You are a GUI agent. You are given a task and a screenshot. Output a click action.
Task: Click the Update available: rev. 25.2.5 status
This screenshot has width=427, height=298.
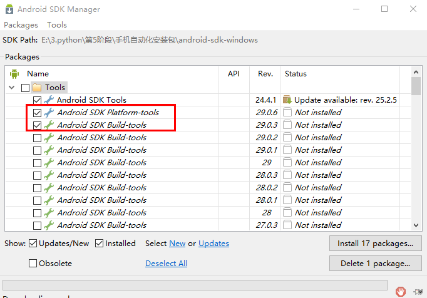[x=346, y=100]
